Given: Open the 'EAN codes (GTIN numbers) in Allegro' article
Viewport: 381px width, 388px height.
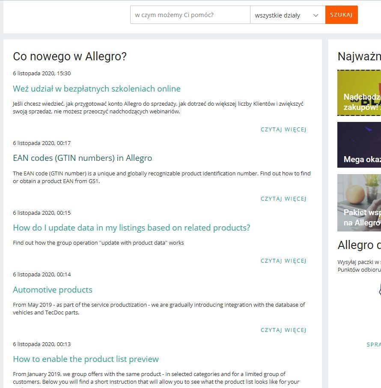Looking at the screenshot, I should click(x=82, y=158).
